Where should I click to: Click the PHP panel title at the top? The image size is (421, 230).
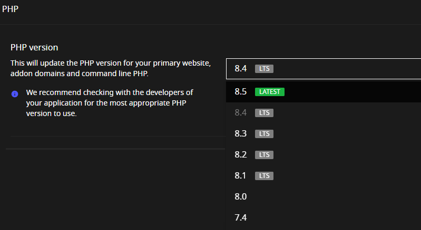pyautogui.click(x=10, y=9)
